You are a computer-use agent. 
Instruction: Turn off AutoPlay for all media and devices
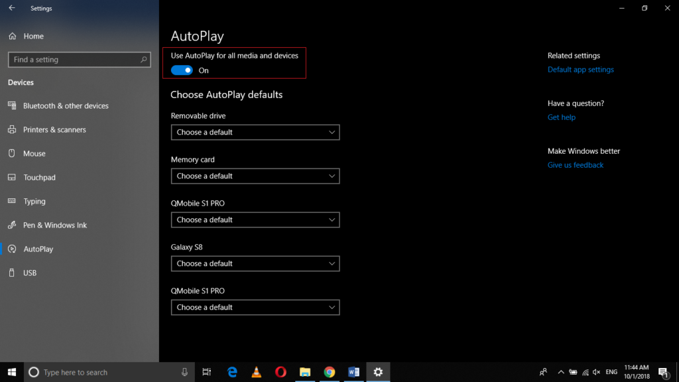click(x=181, y=70)
